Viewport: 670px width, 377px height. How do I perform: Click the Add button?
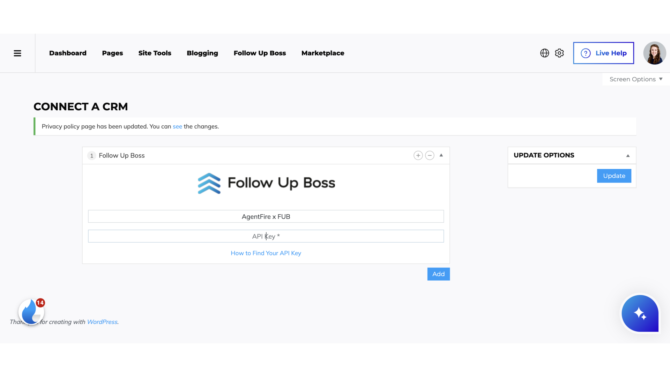pos(438,274)
